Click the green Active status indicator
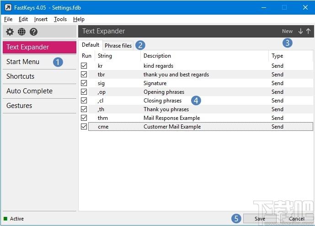The image size is (315, 226). point(5,219)
